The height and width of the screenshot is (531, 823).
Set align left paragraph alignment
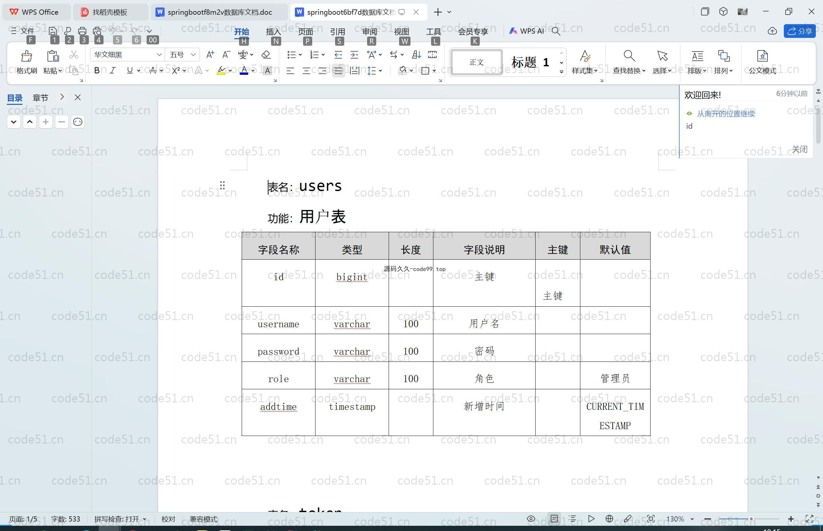290,71
